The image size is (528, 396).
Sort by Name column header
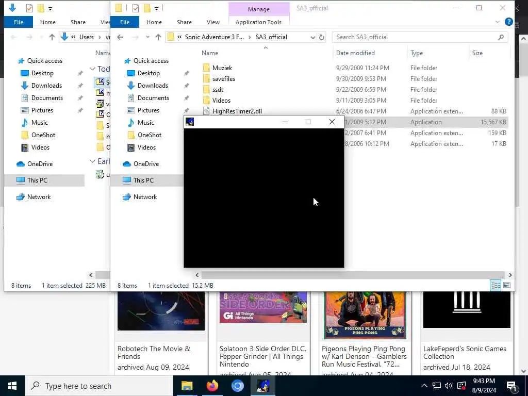pos(210,53)
